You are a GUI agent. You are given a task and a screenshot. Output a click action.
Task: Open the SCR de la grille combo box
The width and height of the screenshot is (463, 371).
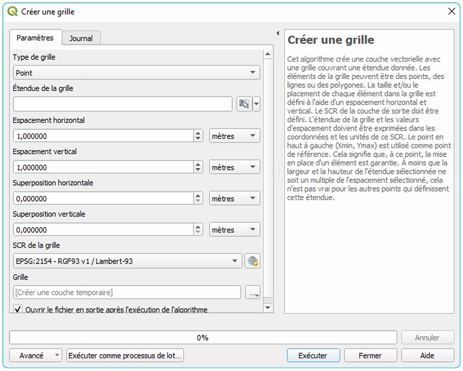tap(127, 261)
